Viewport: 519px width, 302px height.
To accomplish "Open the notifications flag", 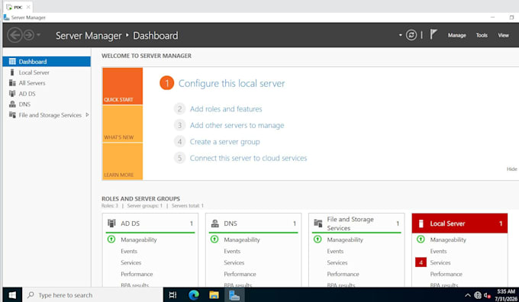I will tap(434, 34).
